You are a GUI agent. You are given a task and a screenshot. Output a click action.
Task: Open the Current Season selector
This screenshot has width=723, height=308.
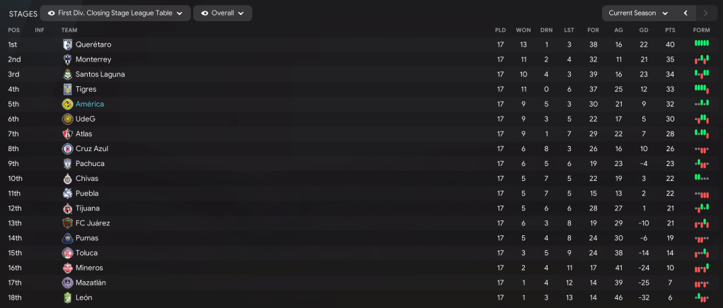[x=638, y=13]
